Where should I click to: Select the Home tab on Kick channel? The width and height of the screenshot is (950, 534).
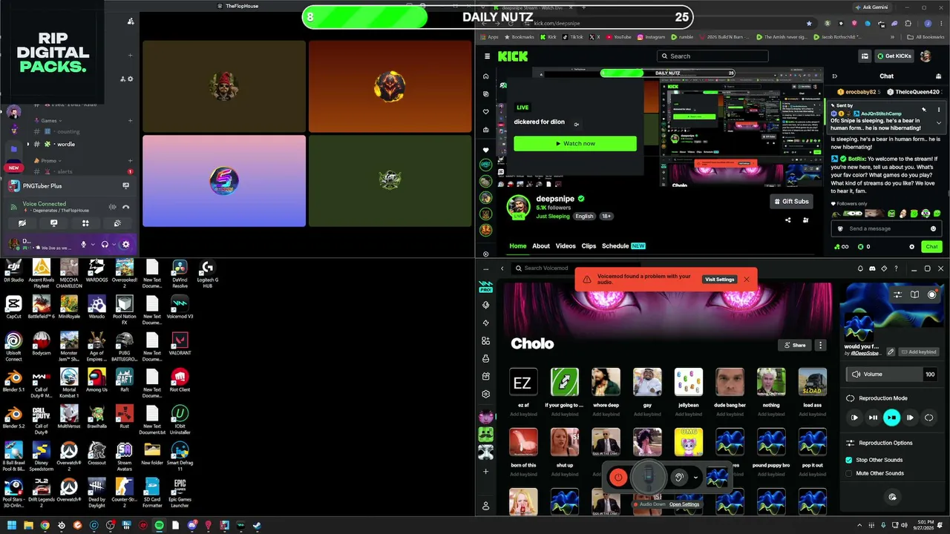(518, 246)
